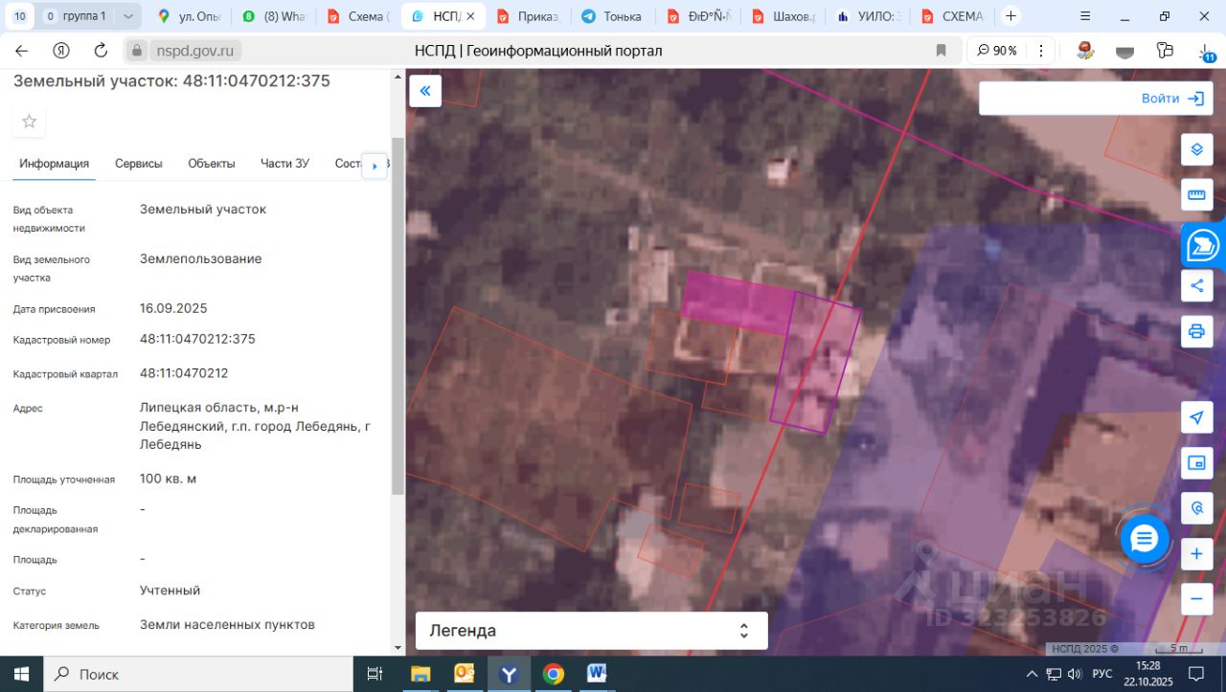Click the area value '100 кв. м'
This screenshot has width=1226, height=692.
[x=168, y=479]
